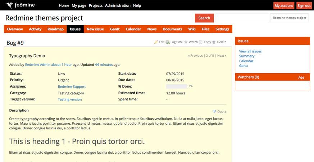This screenshot has width=314, height=162.
Task: Click the Copy link
Action: click(x=207, y=42)
